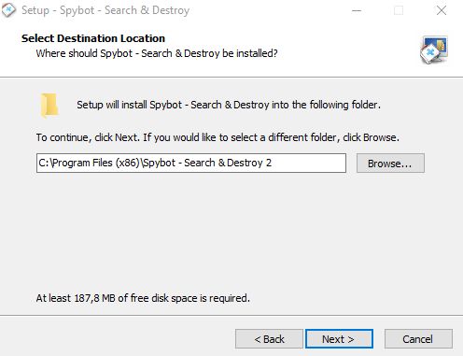
Task: Minimize the Setup window
Action: [357, 10]
